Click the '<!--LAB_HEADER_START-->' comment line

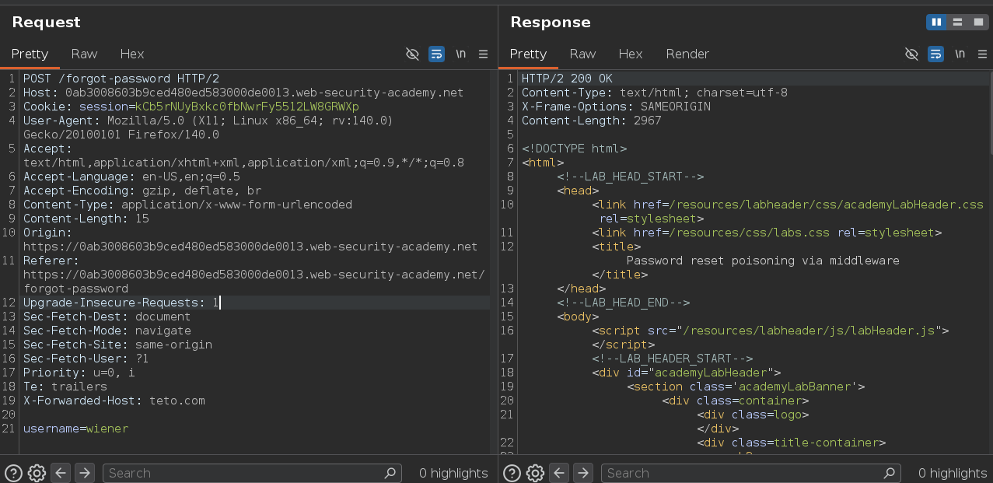pos(672,359)
